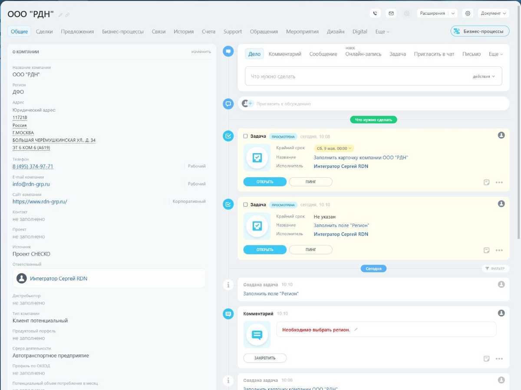This screenshot has width=521, height=390.
Task: Open settings gear icon in header
Action: click(468, 13)
